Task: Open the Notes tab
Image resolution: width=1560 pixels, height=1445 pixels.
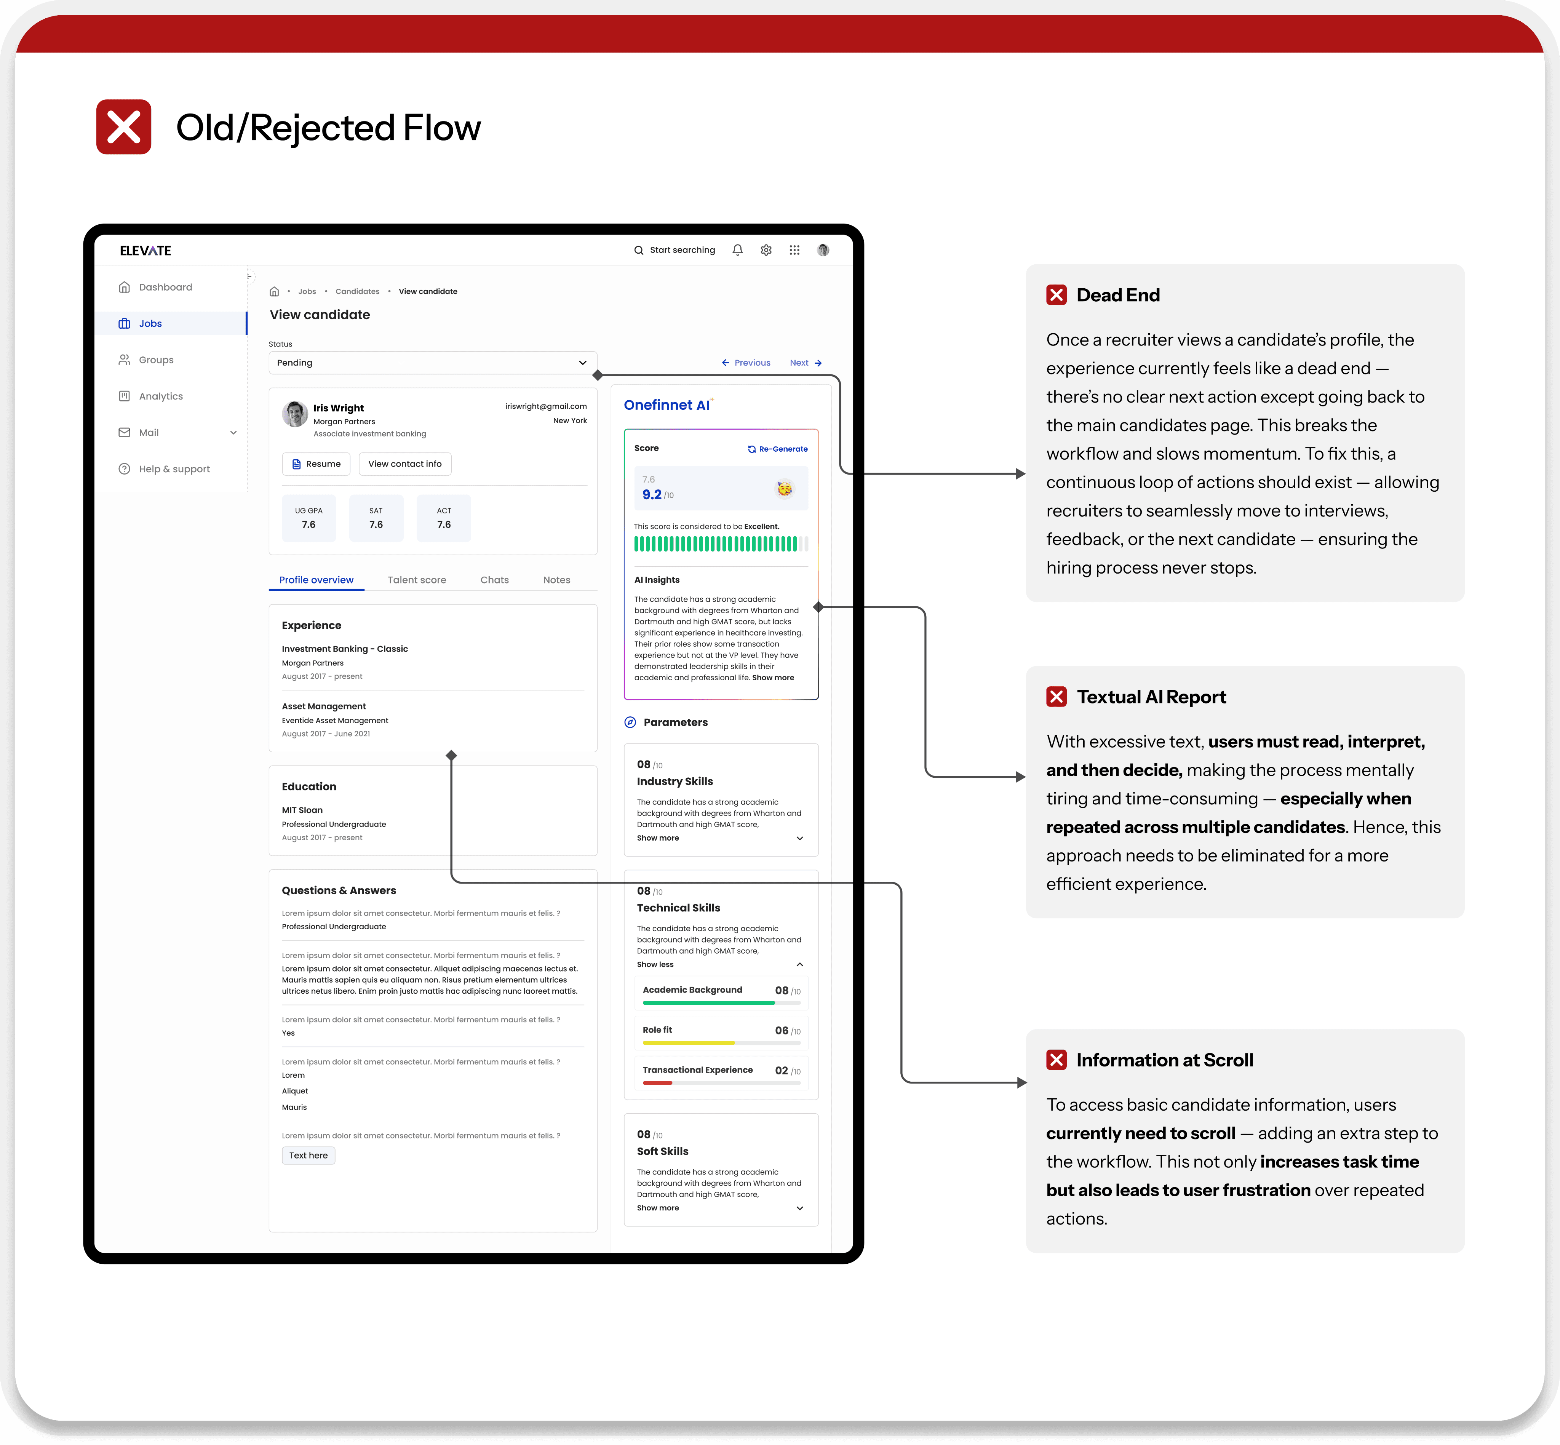Action: 557,580
